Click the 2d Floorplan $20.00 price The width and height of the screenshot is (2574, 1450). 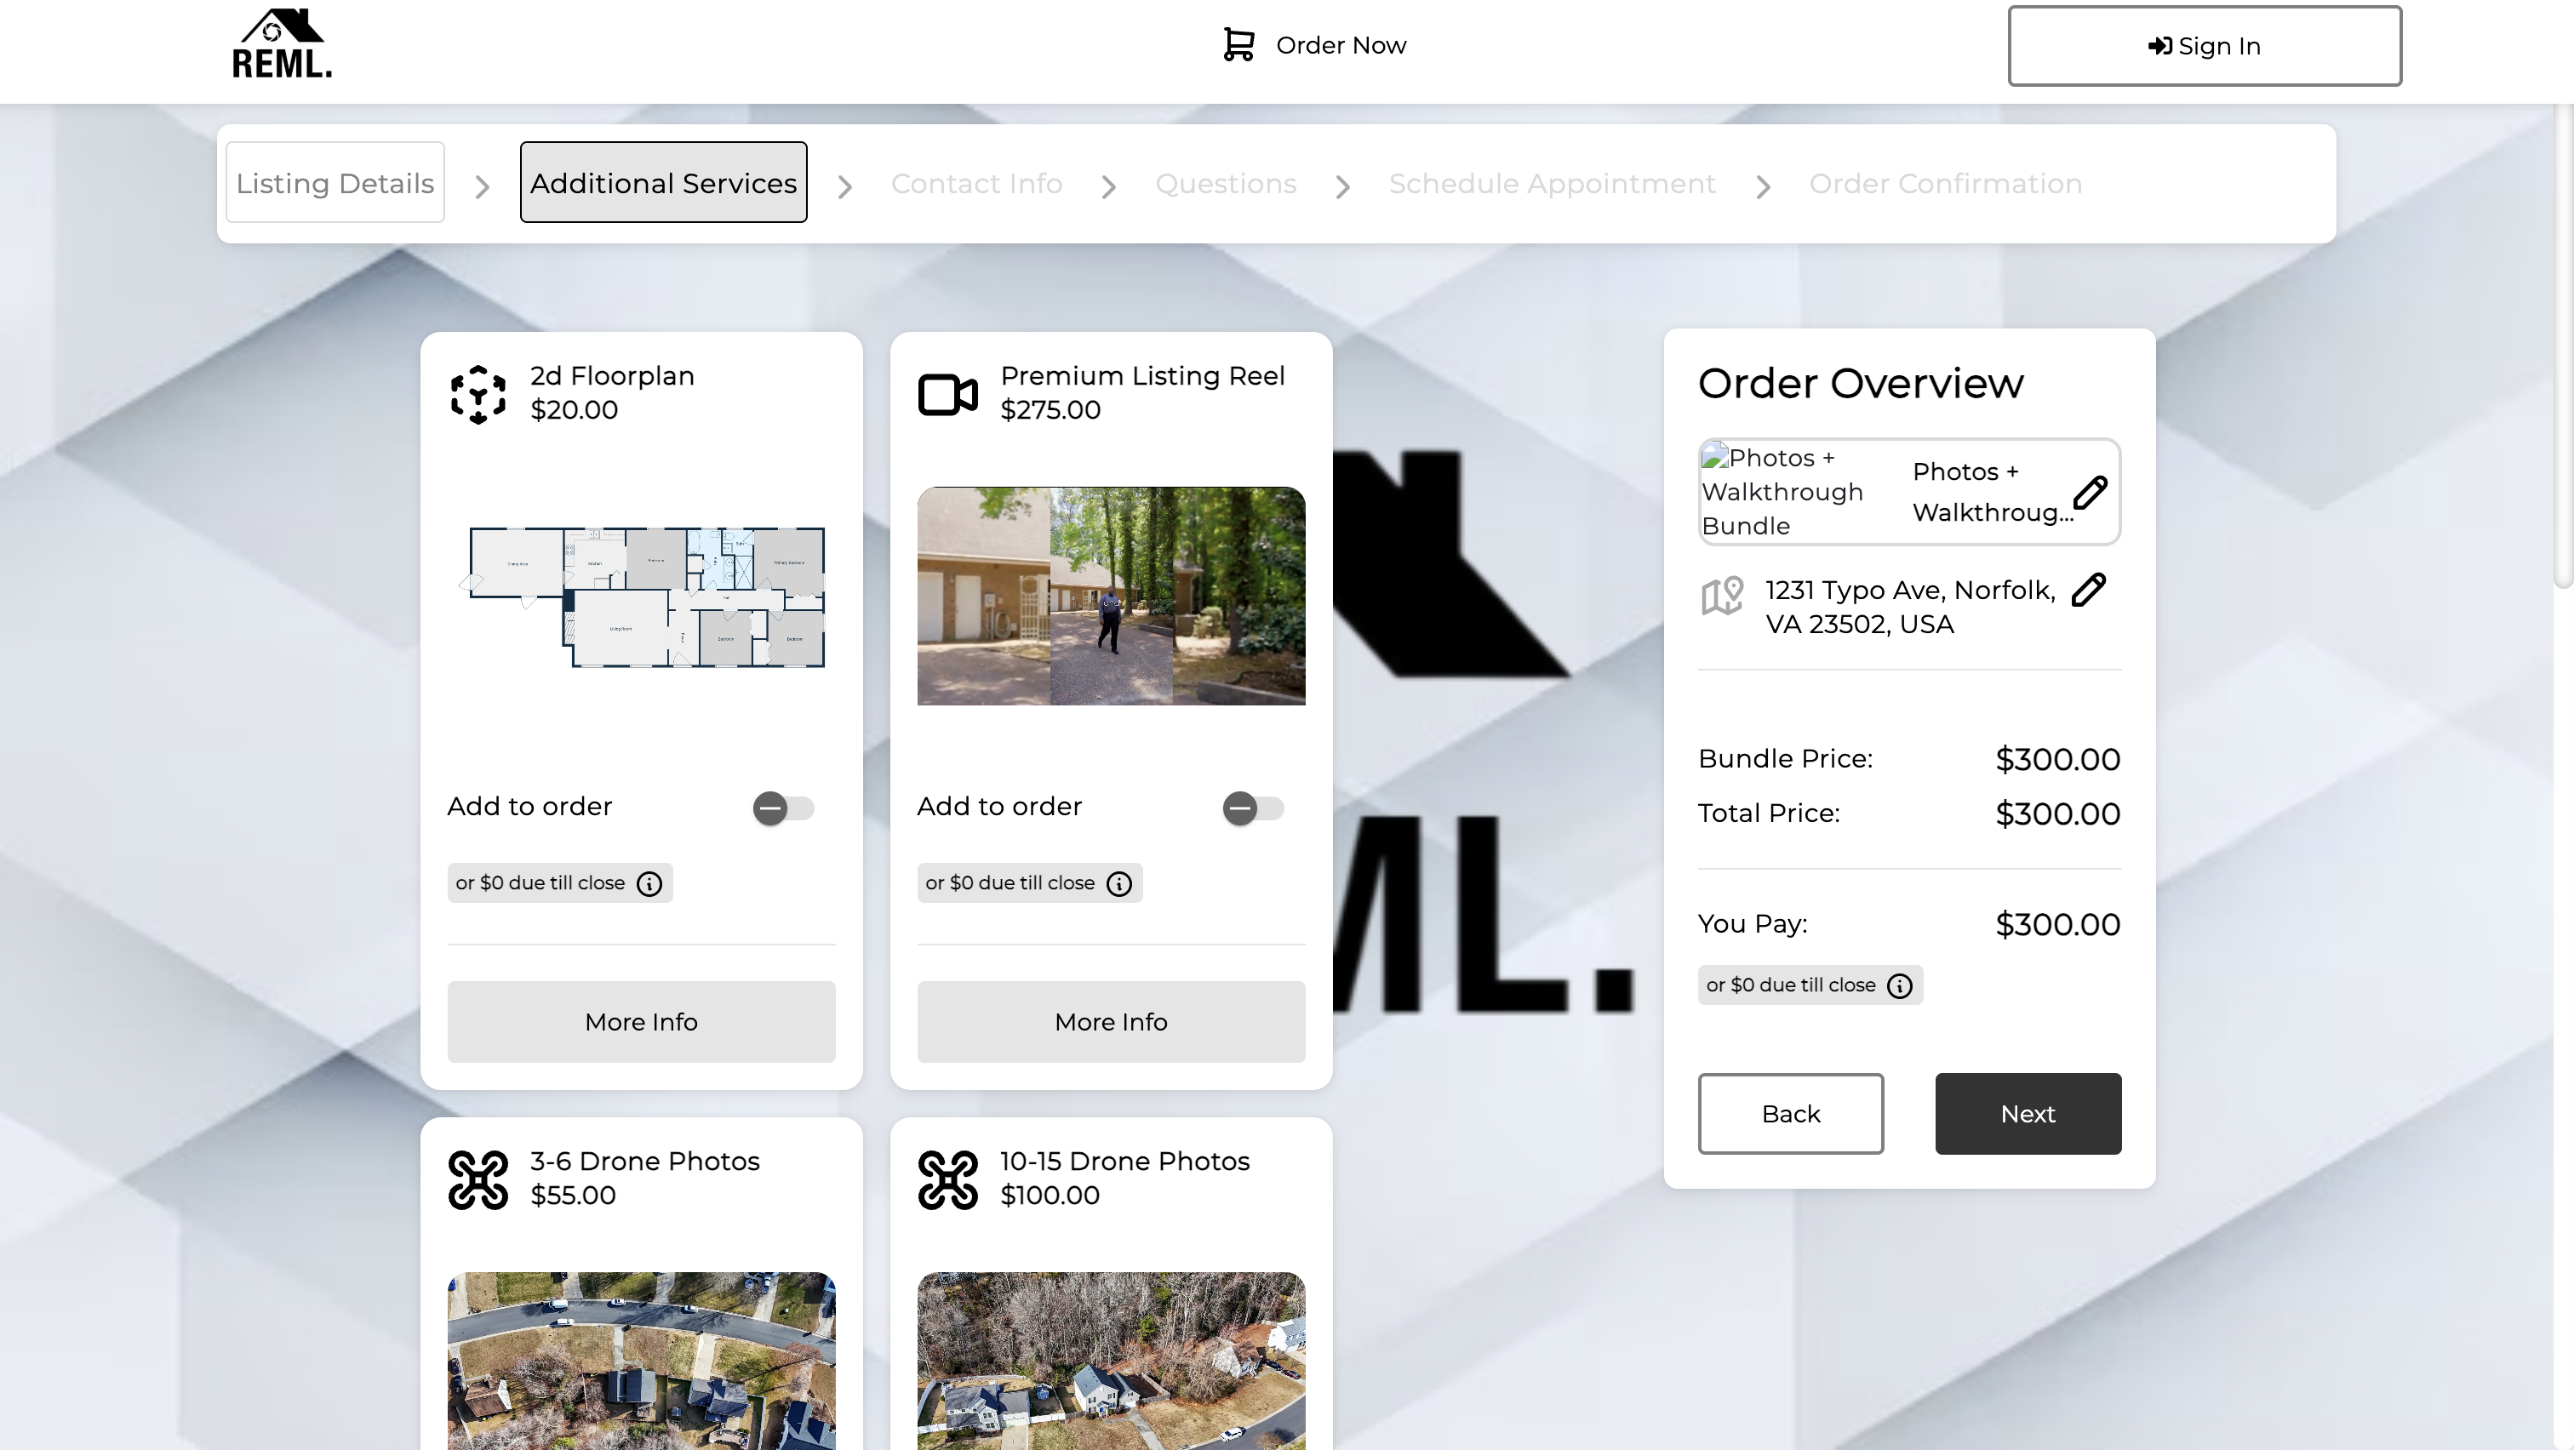574,409
